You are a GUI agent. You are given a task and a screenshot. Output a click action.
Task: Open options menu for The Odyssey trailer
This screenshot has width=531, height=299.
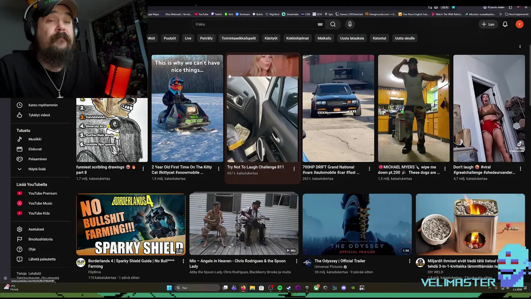pos(409,261)
